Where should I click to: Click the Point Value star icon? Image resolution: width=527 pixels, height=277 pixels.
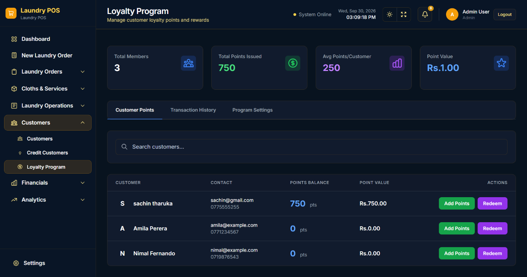pyautogui.click(x=501, y=63)
